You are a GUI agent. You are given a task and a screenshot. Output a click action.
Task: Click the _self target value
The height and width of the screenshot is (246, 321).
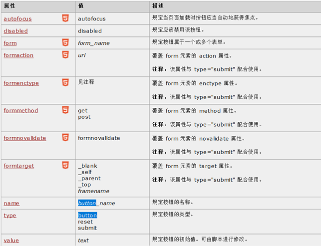click(x=85, y=172)
